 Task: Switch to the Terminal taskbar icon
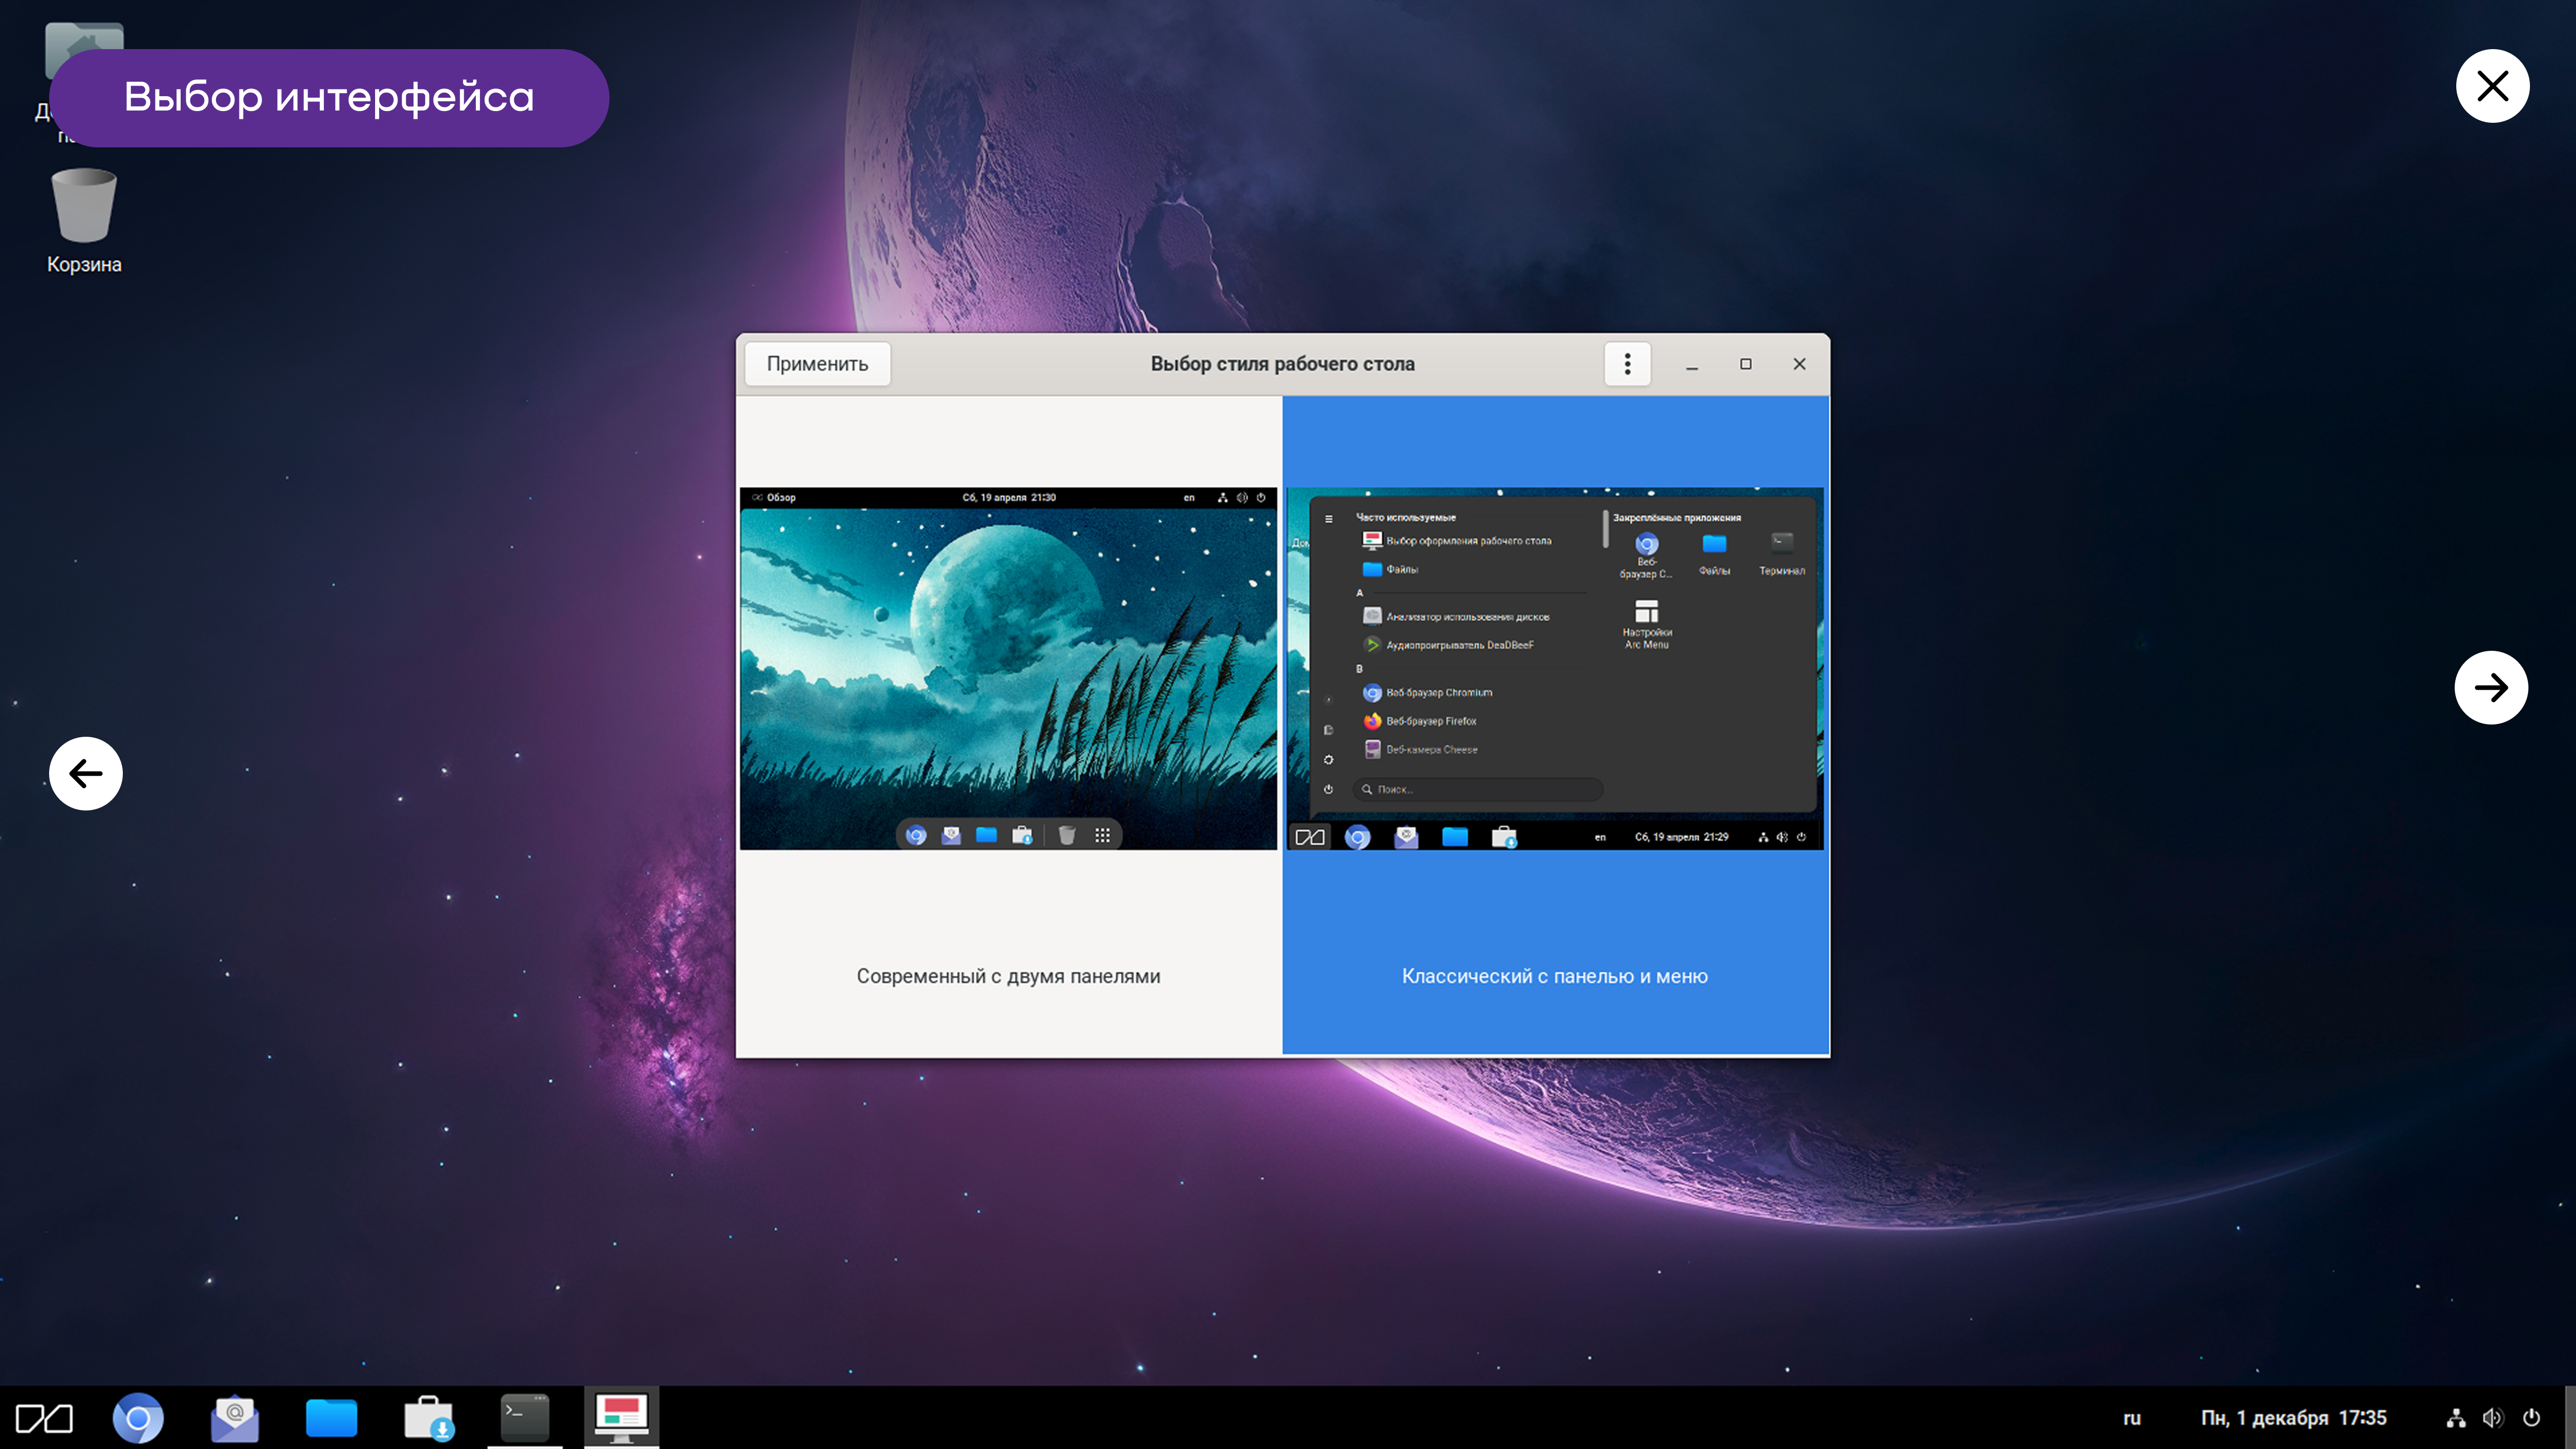(525, 1417)
